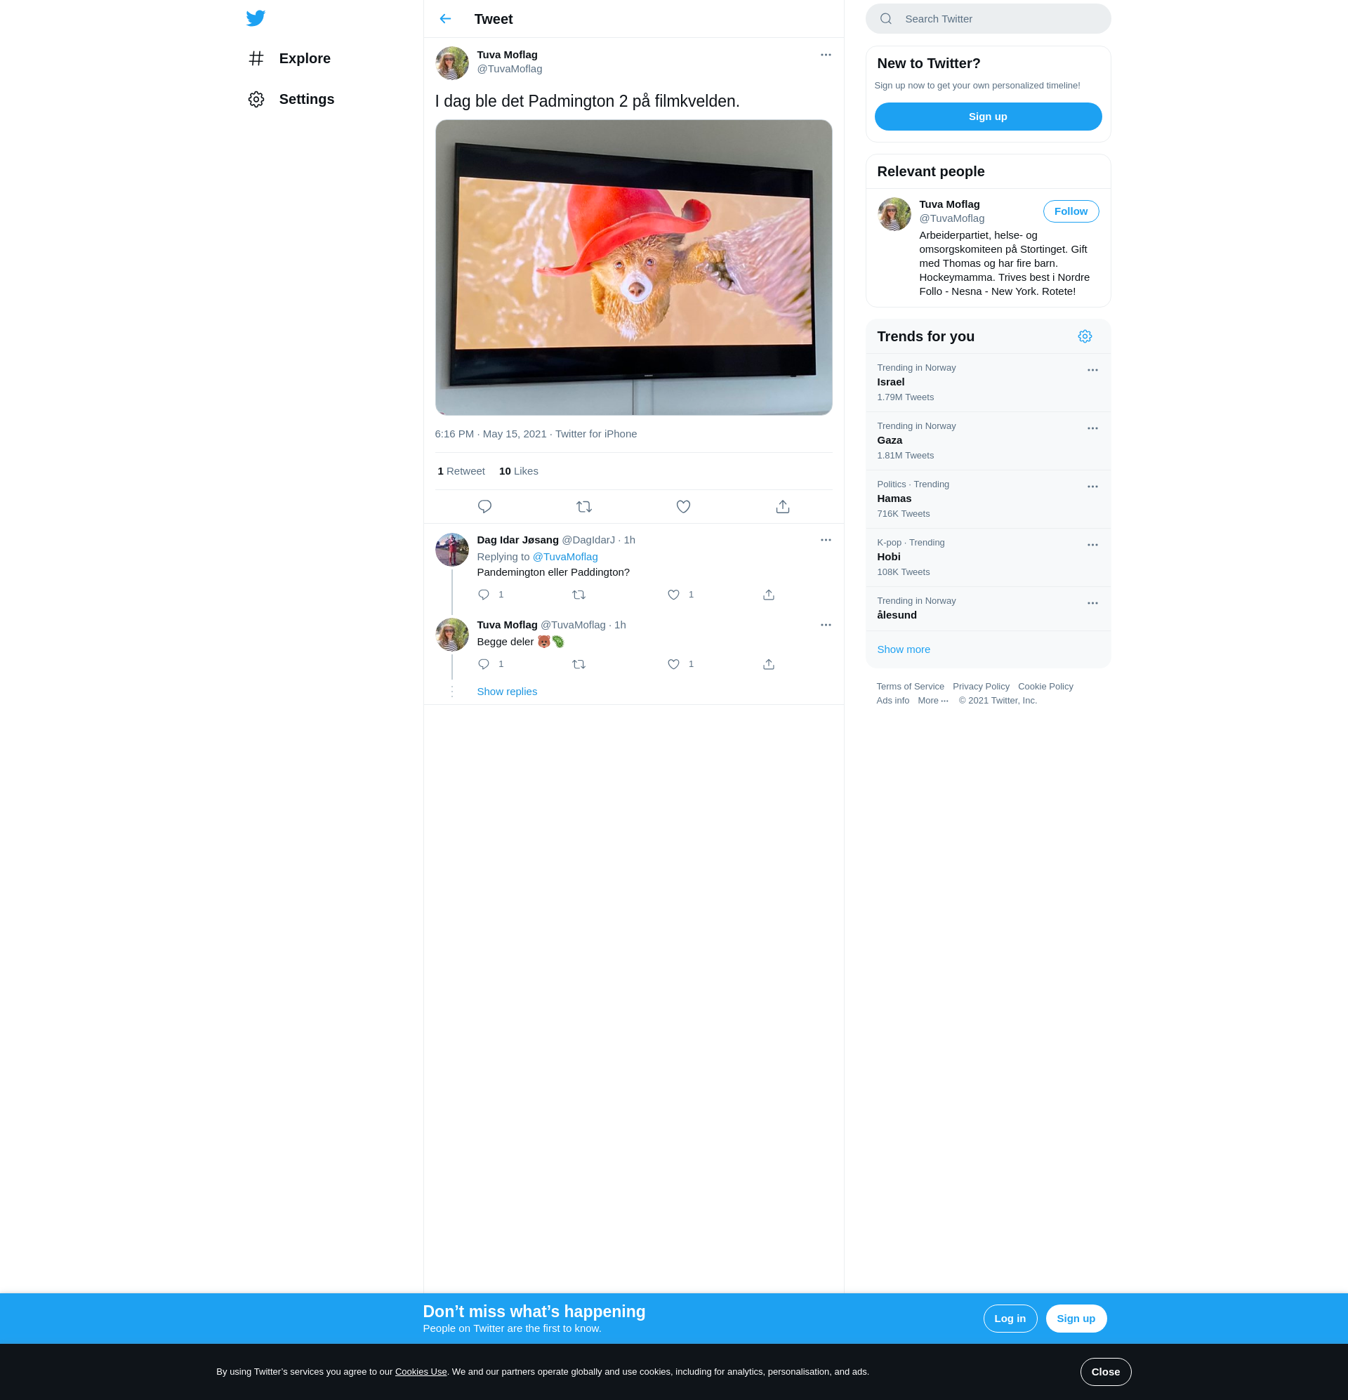This screenshot has height=1400, width=1348.
Task: Reply to the main tweet
Action: (484, 506)
